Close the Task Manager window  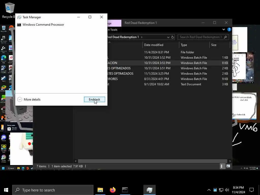tap(102, 17)
